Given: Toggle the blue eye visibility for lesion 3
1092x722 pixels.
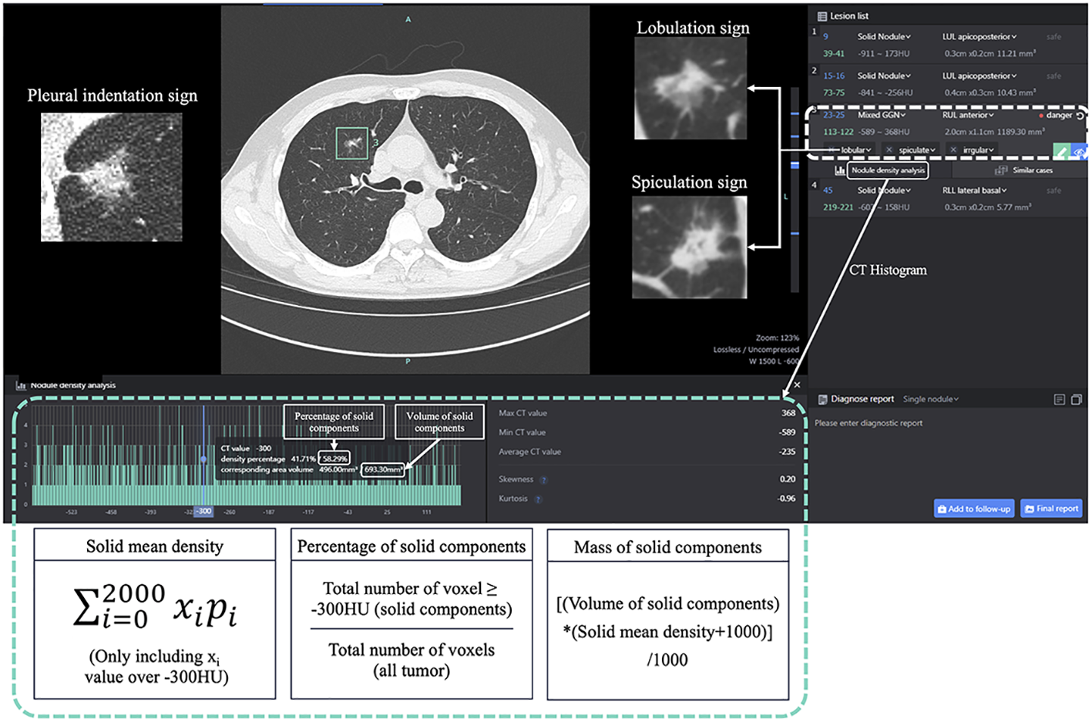Looking at the screenshot, I should (x=1080, y=153).
